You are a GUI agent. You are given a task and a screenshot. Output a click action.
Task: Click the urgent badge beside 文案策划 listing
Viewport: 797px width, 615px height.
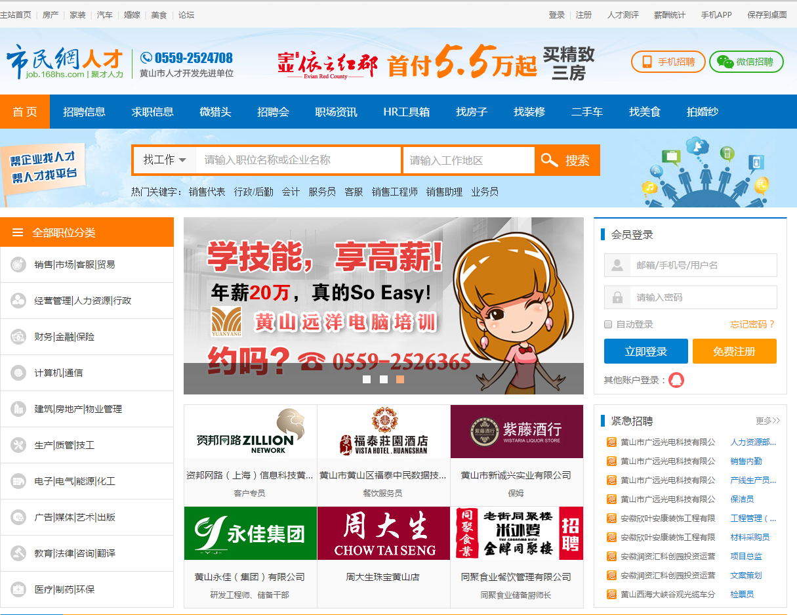pyautogui.click(x=611, y=576)
